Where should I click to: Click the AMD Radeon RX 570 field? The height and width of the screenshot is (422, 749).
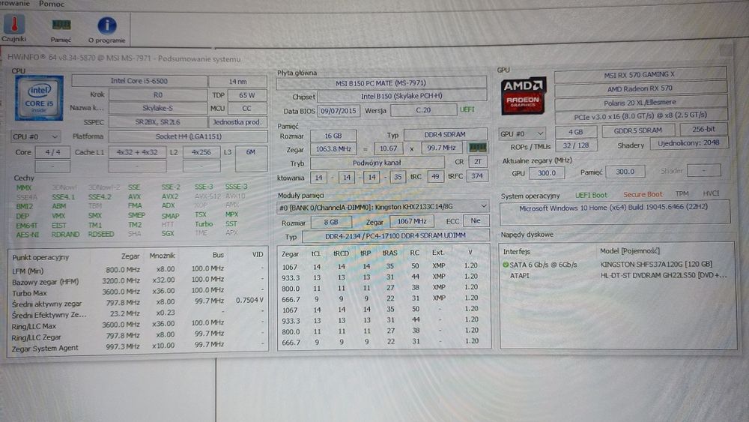pos(639,88)
